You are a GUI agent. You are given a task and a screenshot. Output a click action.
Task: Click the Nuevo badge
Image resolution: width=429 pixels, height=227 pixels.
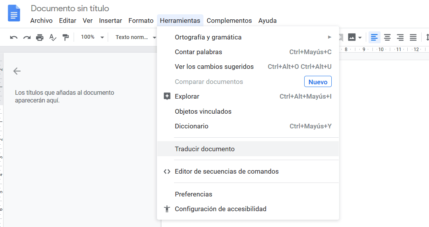point(318,82)
